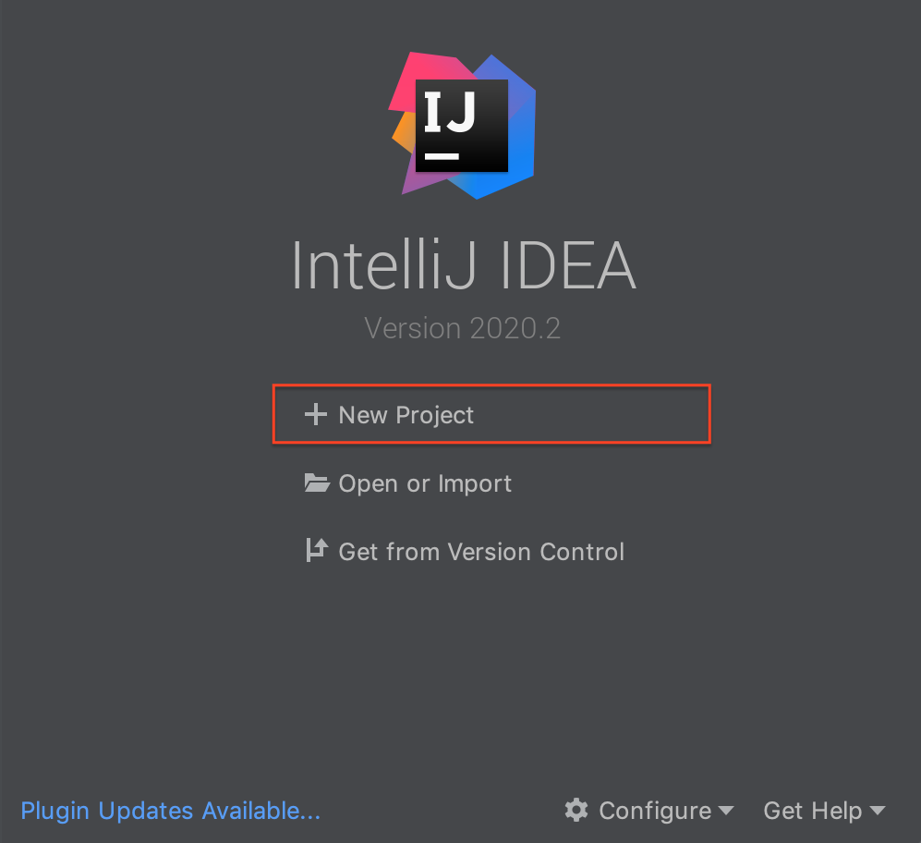This screenshot has width=921, height=843.
Task: Open the Get Help menu label
Action: [x=812, y=811]
